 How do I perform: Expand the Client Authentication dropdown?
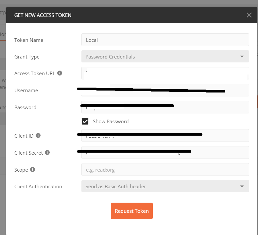[165, 186]
